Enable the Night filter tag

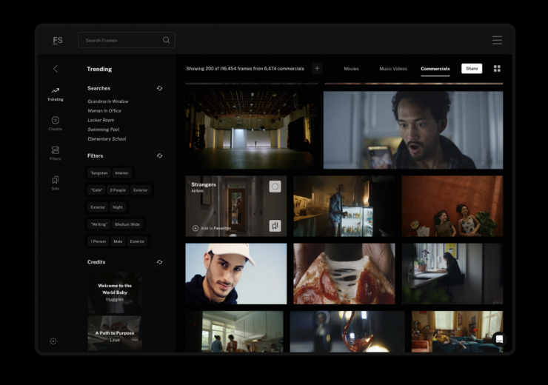pos(118,207)
